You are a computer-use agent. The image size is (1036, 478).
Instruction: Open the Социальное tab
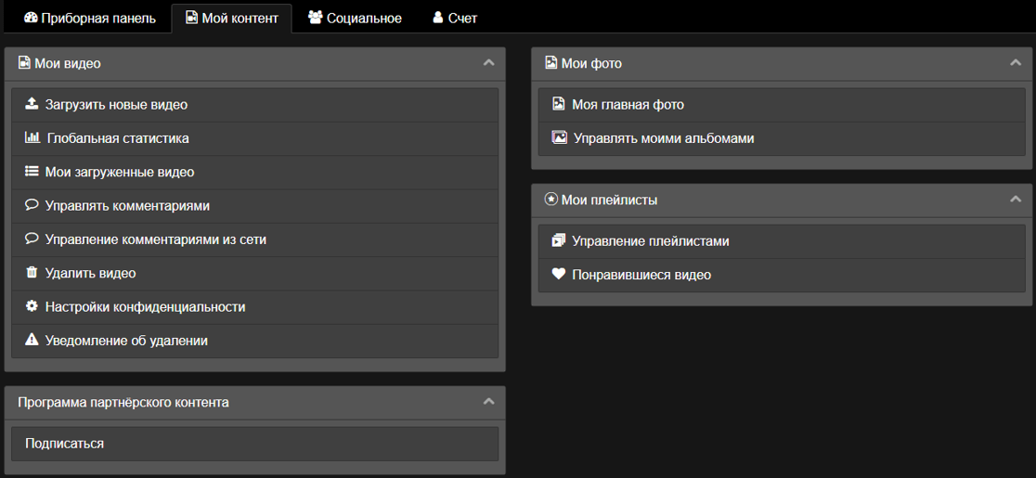pyautogui.click(x=355, y=18)
